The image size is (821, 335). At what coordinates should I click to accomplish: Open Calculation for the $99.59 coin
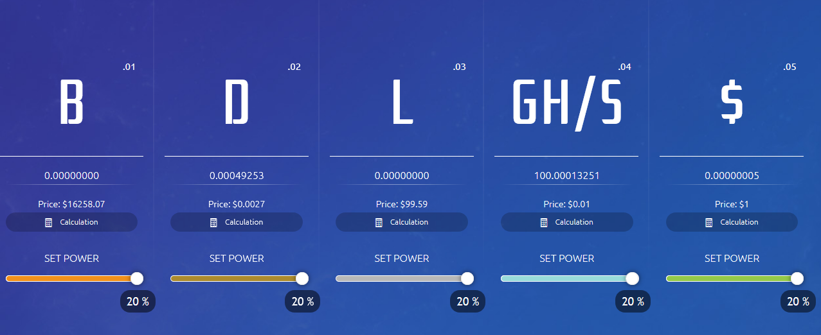pos(402,222)
